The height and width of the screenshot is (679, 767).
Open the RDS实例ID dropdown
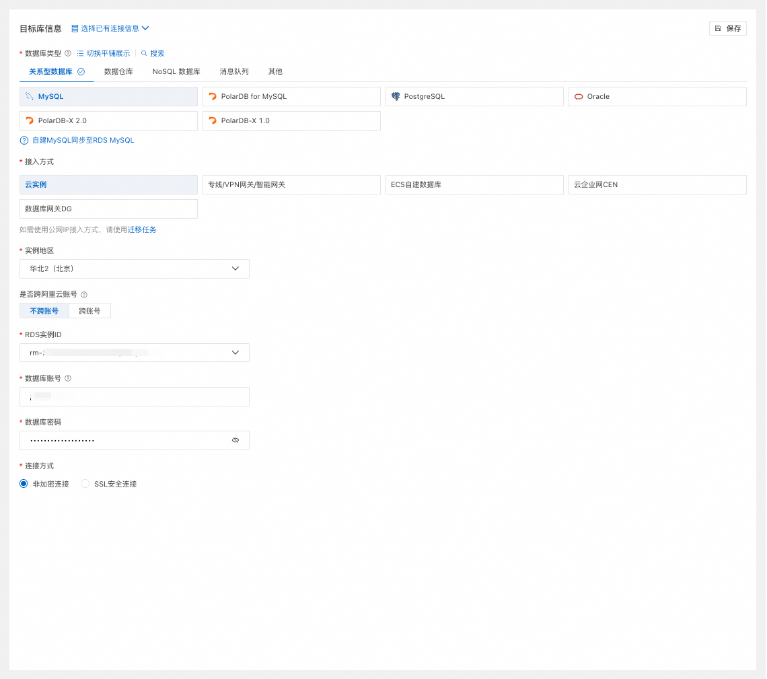pyautogui.click(x=135, y=353)
